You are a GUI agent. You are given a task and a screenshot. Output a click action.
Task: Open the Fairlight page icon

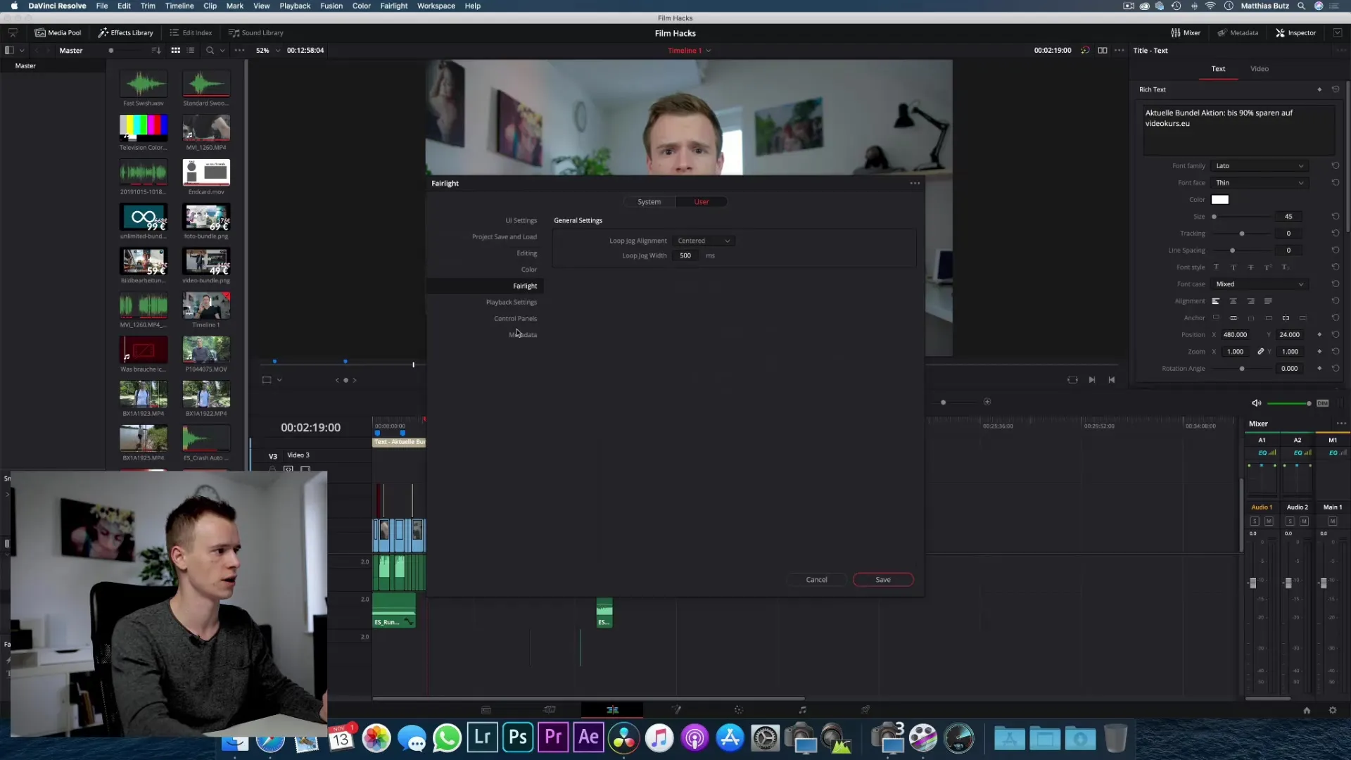[803, 710]
